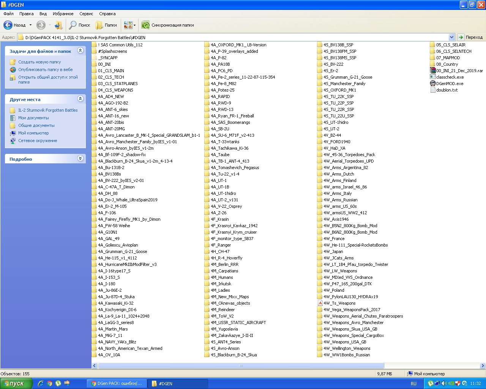Select the 4M_Berlin_RRR folder icon
Screen dimensions: 486x389
pos(207,264)
